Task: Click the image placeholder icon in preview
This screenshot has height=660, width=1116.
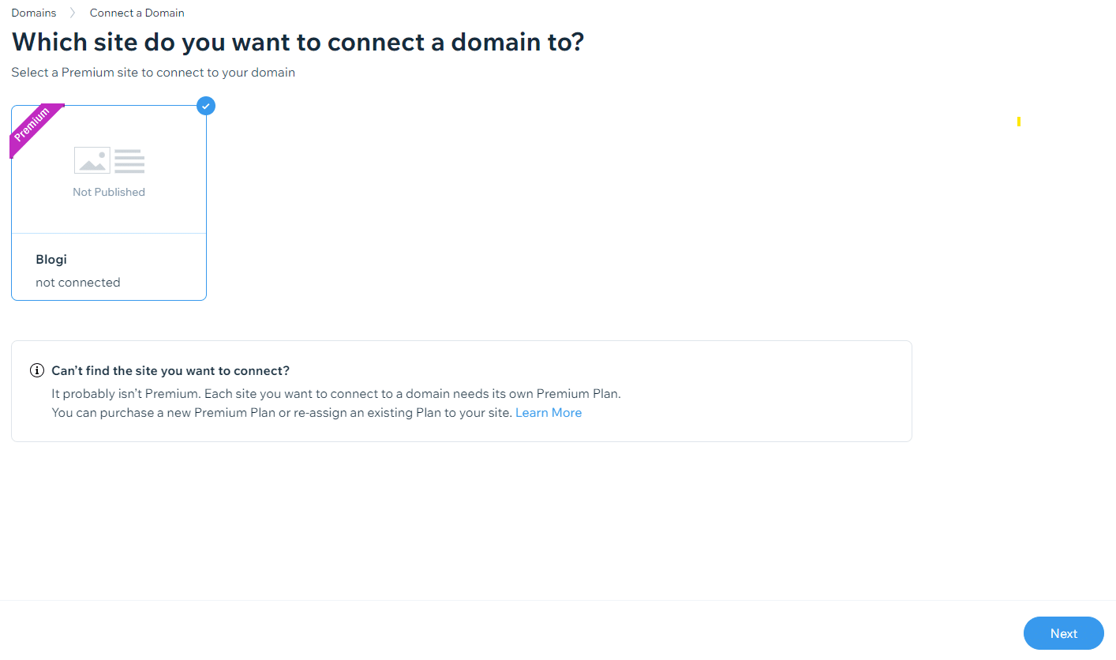Action: (x=92, y=160)
